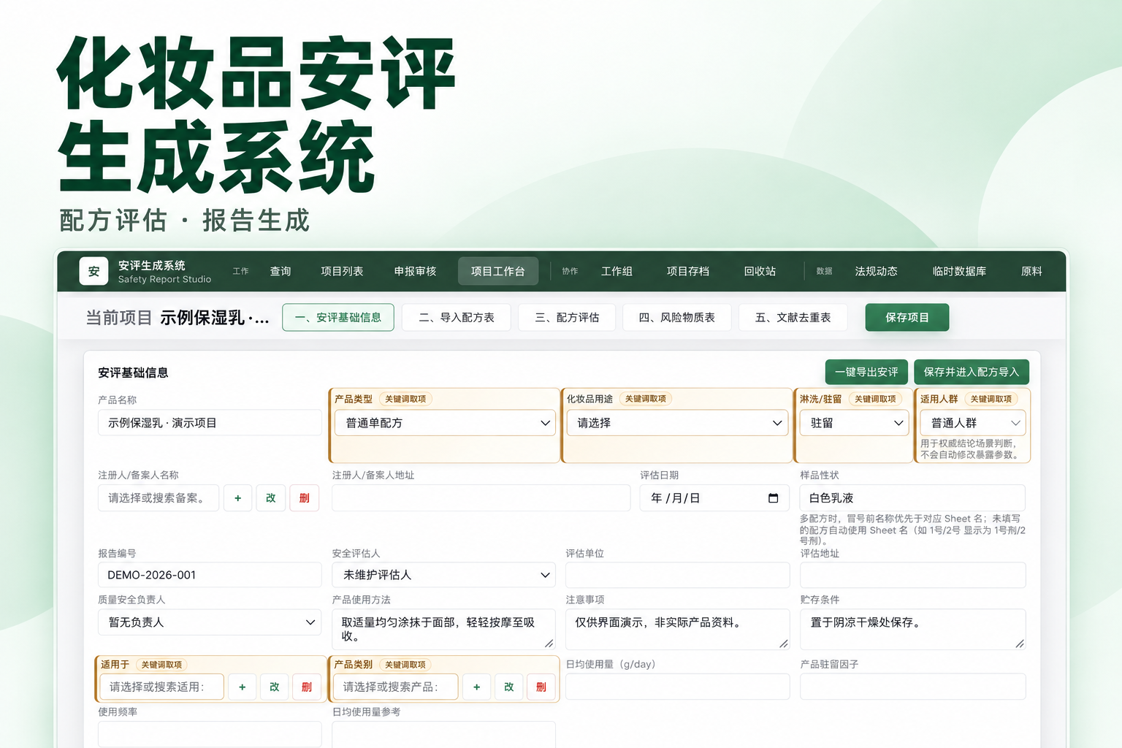Add a new 注册人/备案人 with plus button
Screen dimensions: 1122x748
pyautogui.click(x=237, y=498)
